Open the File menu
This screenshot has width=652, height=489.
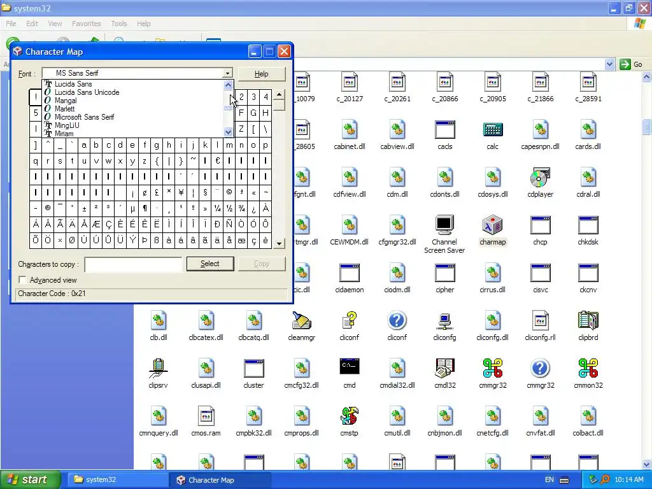pos(11,24)
